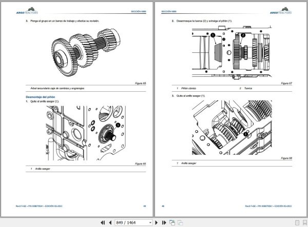The height and width of the screenshot is (227, 308).
Task: Jump to the last page
Action: click(x=164, y=222)
